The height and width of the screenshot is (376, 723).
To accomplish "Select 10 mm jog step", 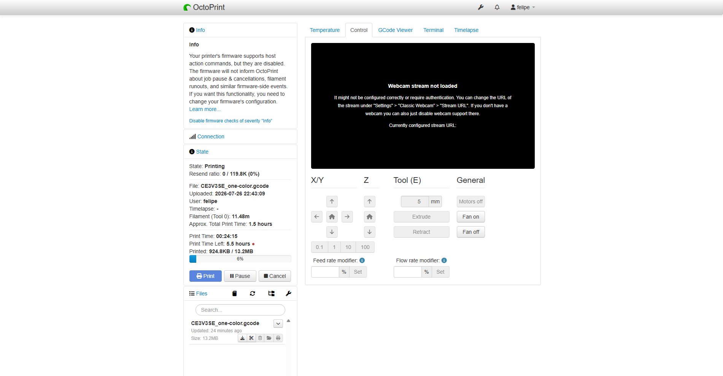I will pos(348,247).
